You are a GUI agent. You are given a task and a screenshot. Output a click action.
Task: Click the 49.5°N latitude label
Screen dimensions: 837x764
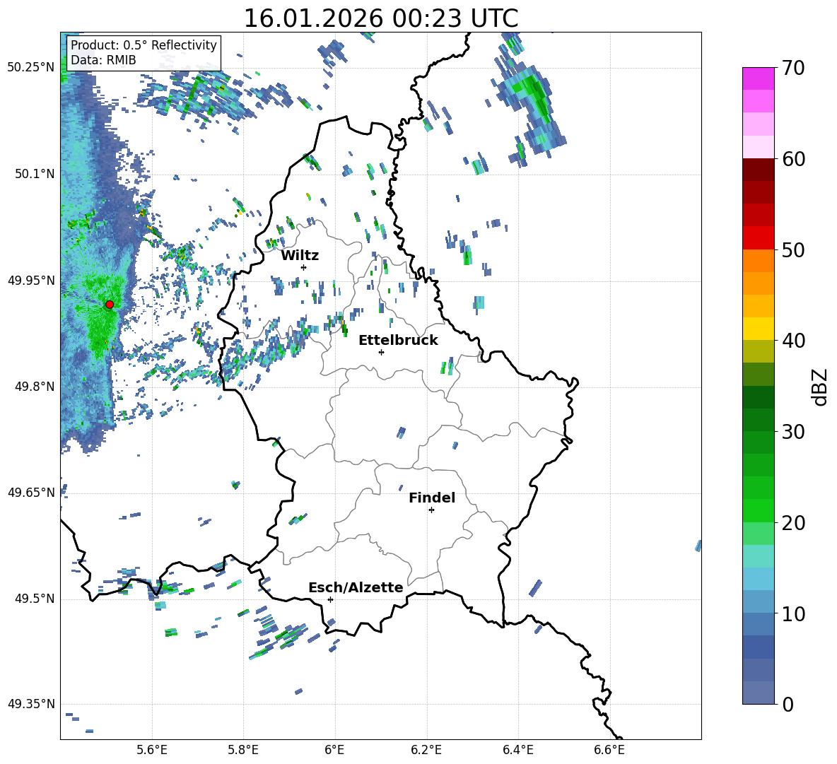click(x=35, y=599)
